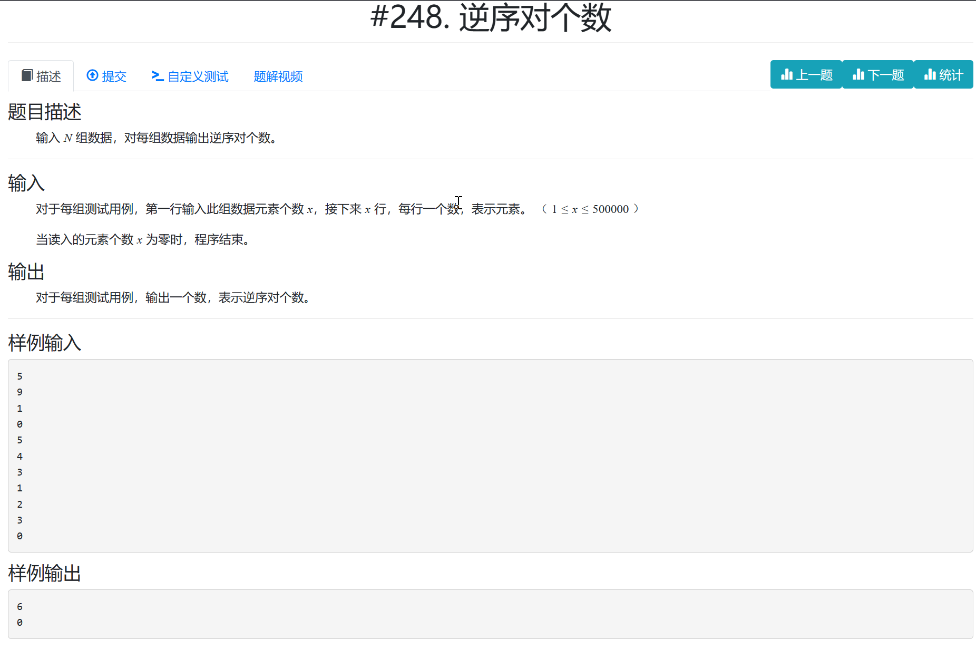Image resolution: width=976 pixels, height=649 pixels.
Task: Open the 题解视频 tab
Action: (278, 76)
